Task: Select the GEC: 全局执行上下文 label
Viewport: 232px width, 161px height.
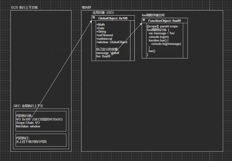Action: 28,106
